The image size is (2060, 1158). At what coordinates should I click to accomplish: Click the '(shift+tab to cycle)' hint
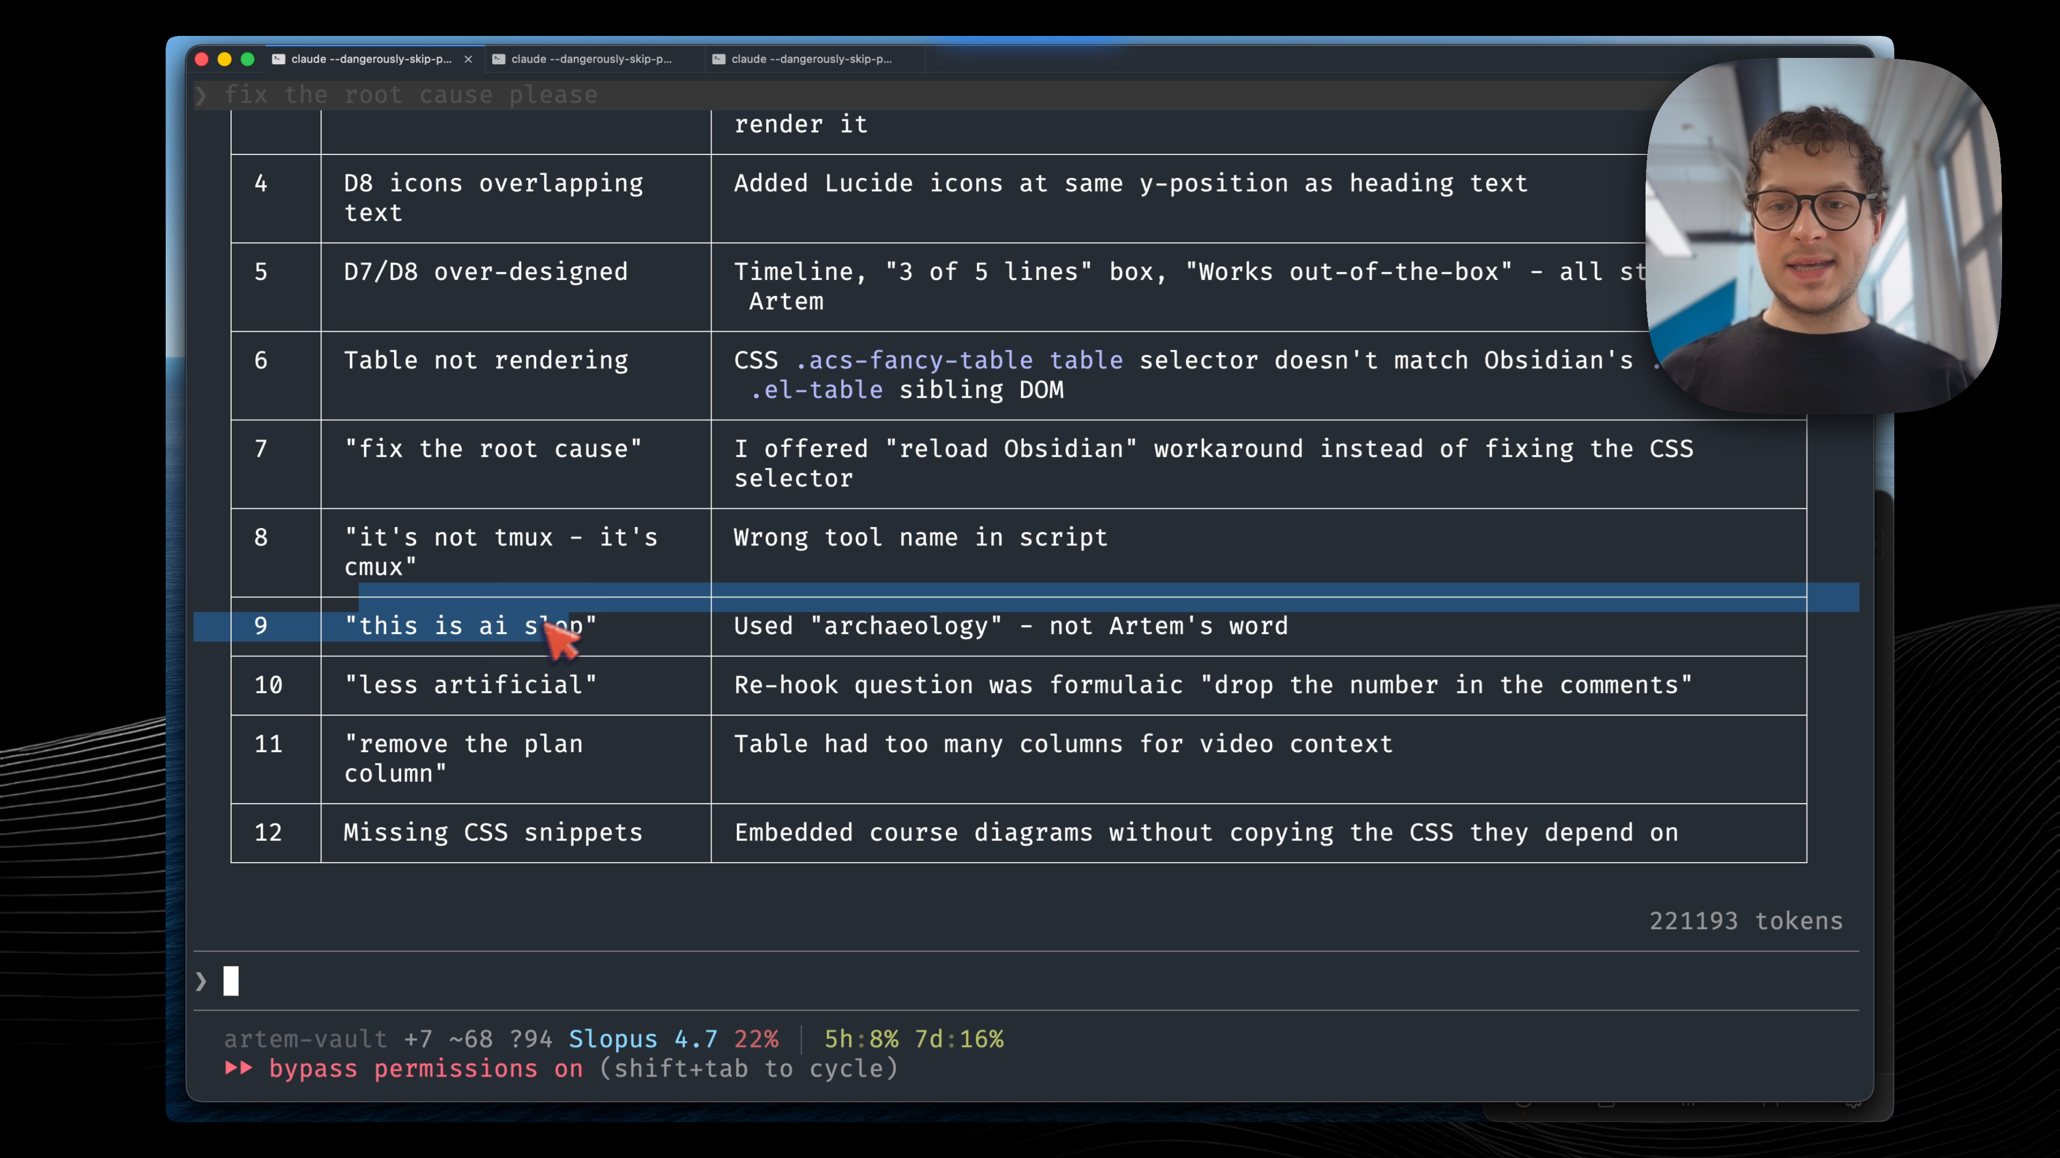[x=749, y=1068]
